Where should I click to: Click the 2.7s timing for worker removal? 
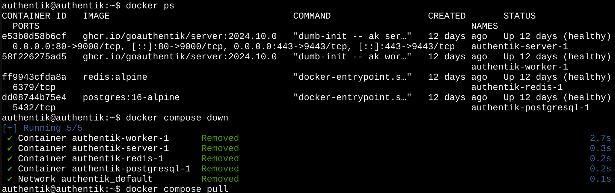(600, 138)
